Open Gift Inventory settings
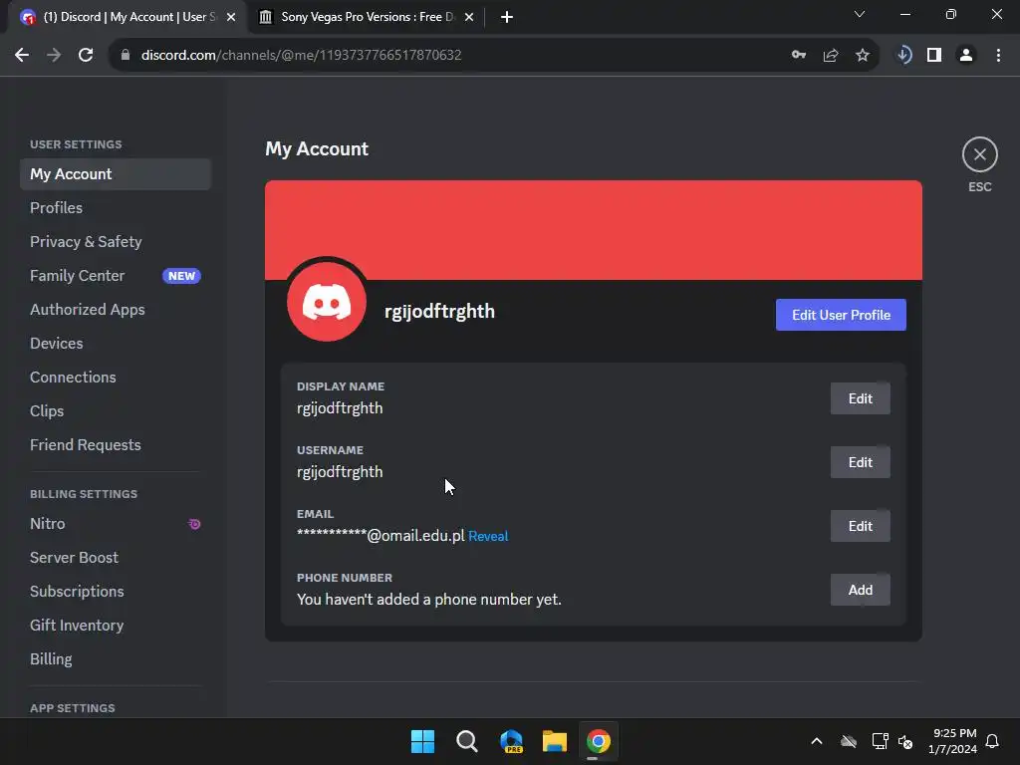Image resolution: width=1020 pixels, height=765 pixels. 116,626
